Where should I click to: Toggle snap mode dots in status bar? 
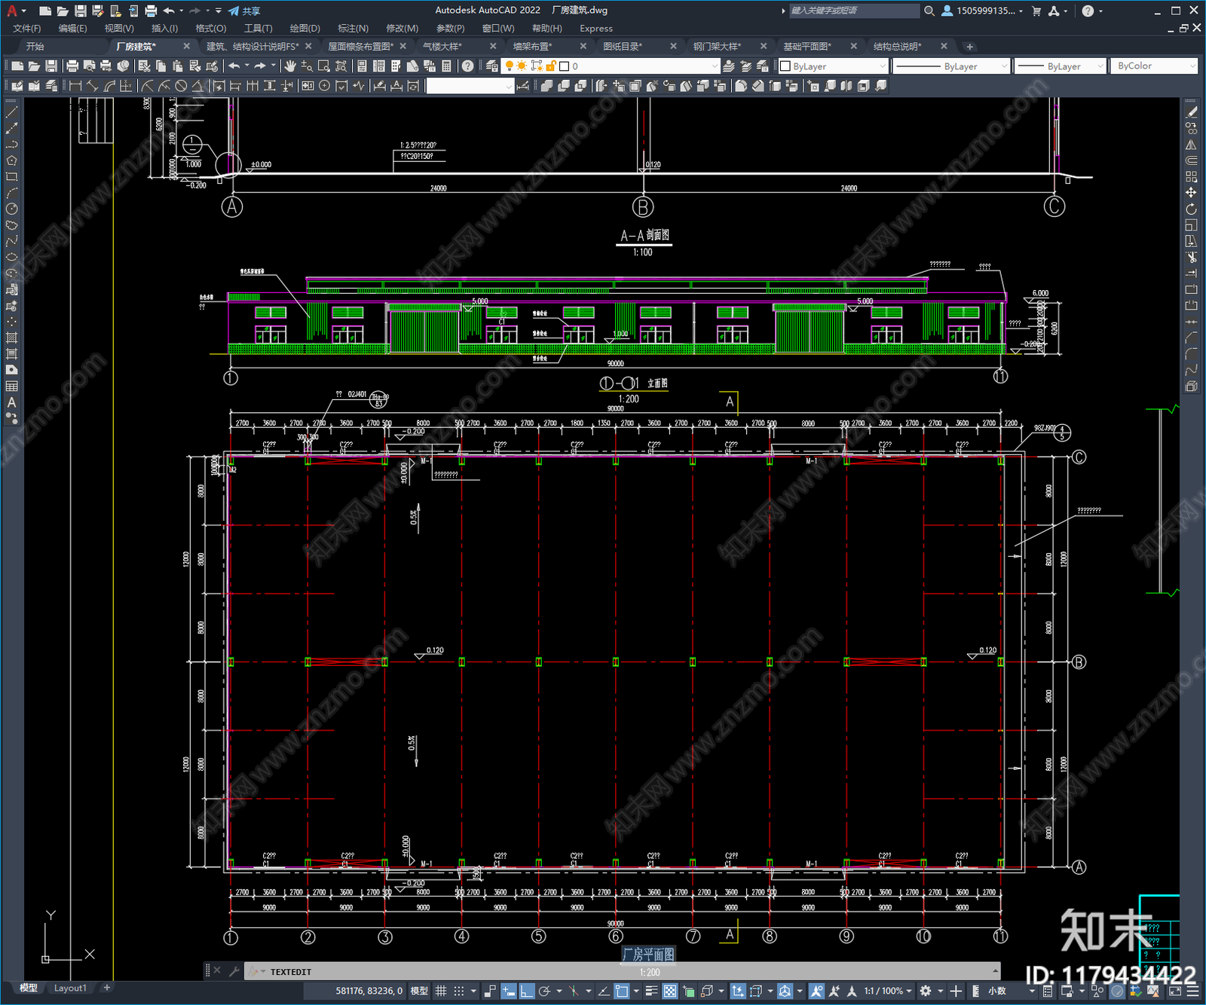coord(458,991)
